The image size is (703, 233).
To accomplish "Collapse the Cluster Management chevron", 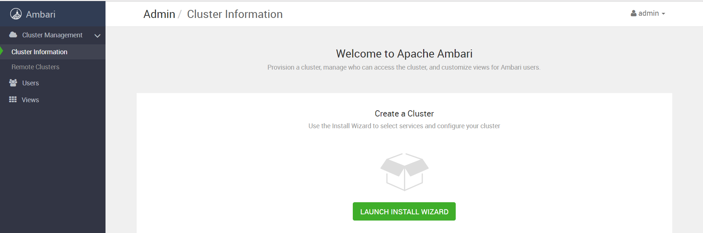I will pos(97,36).
